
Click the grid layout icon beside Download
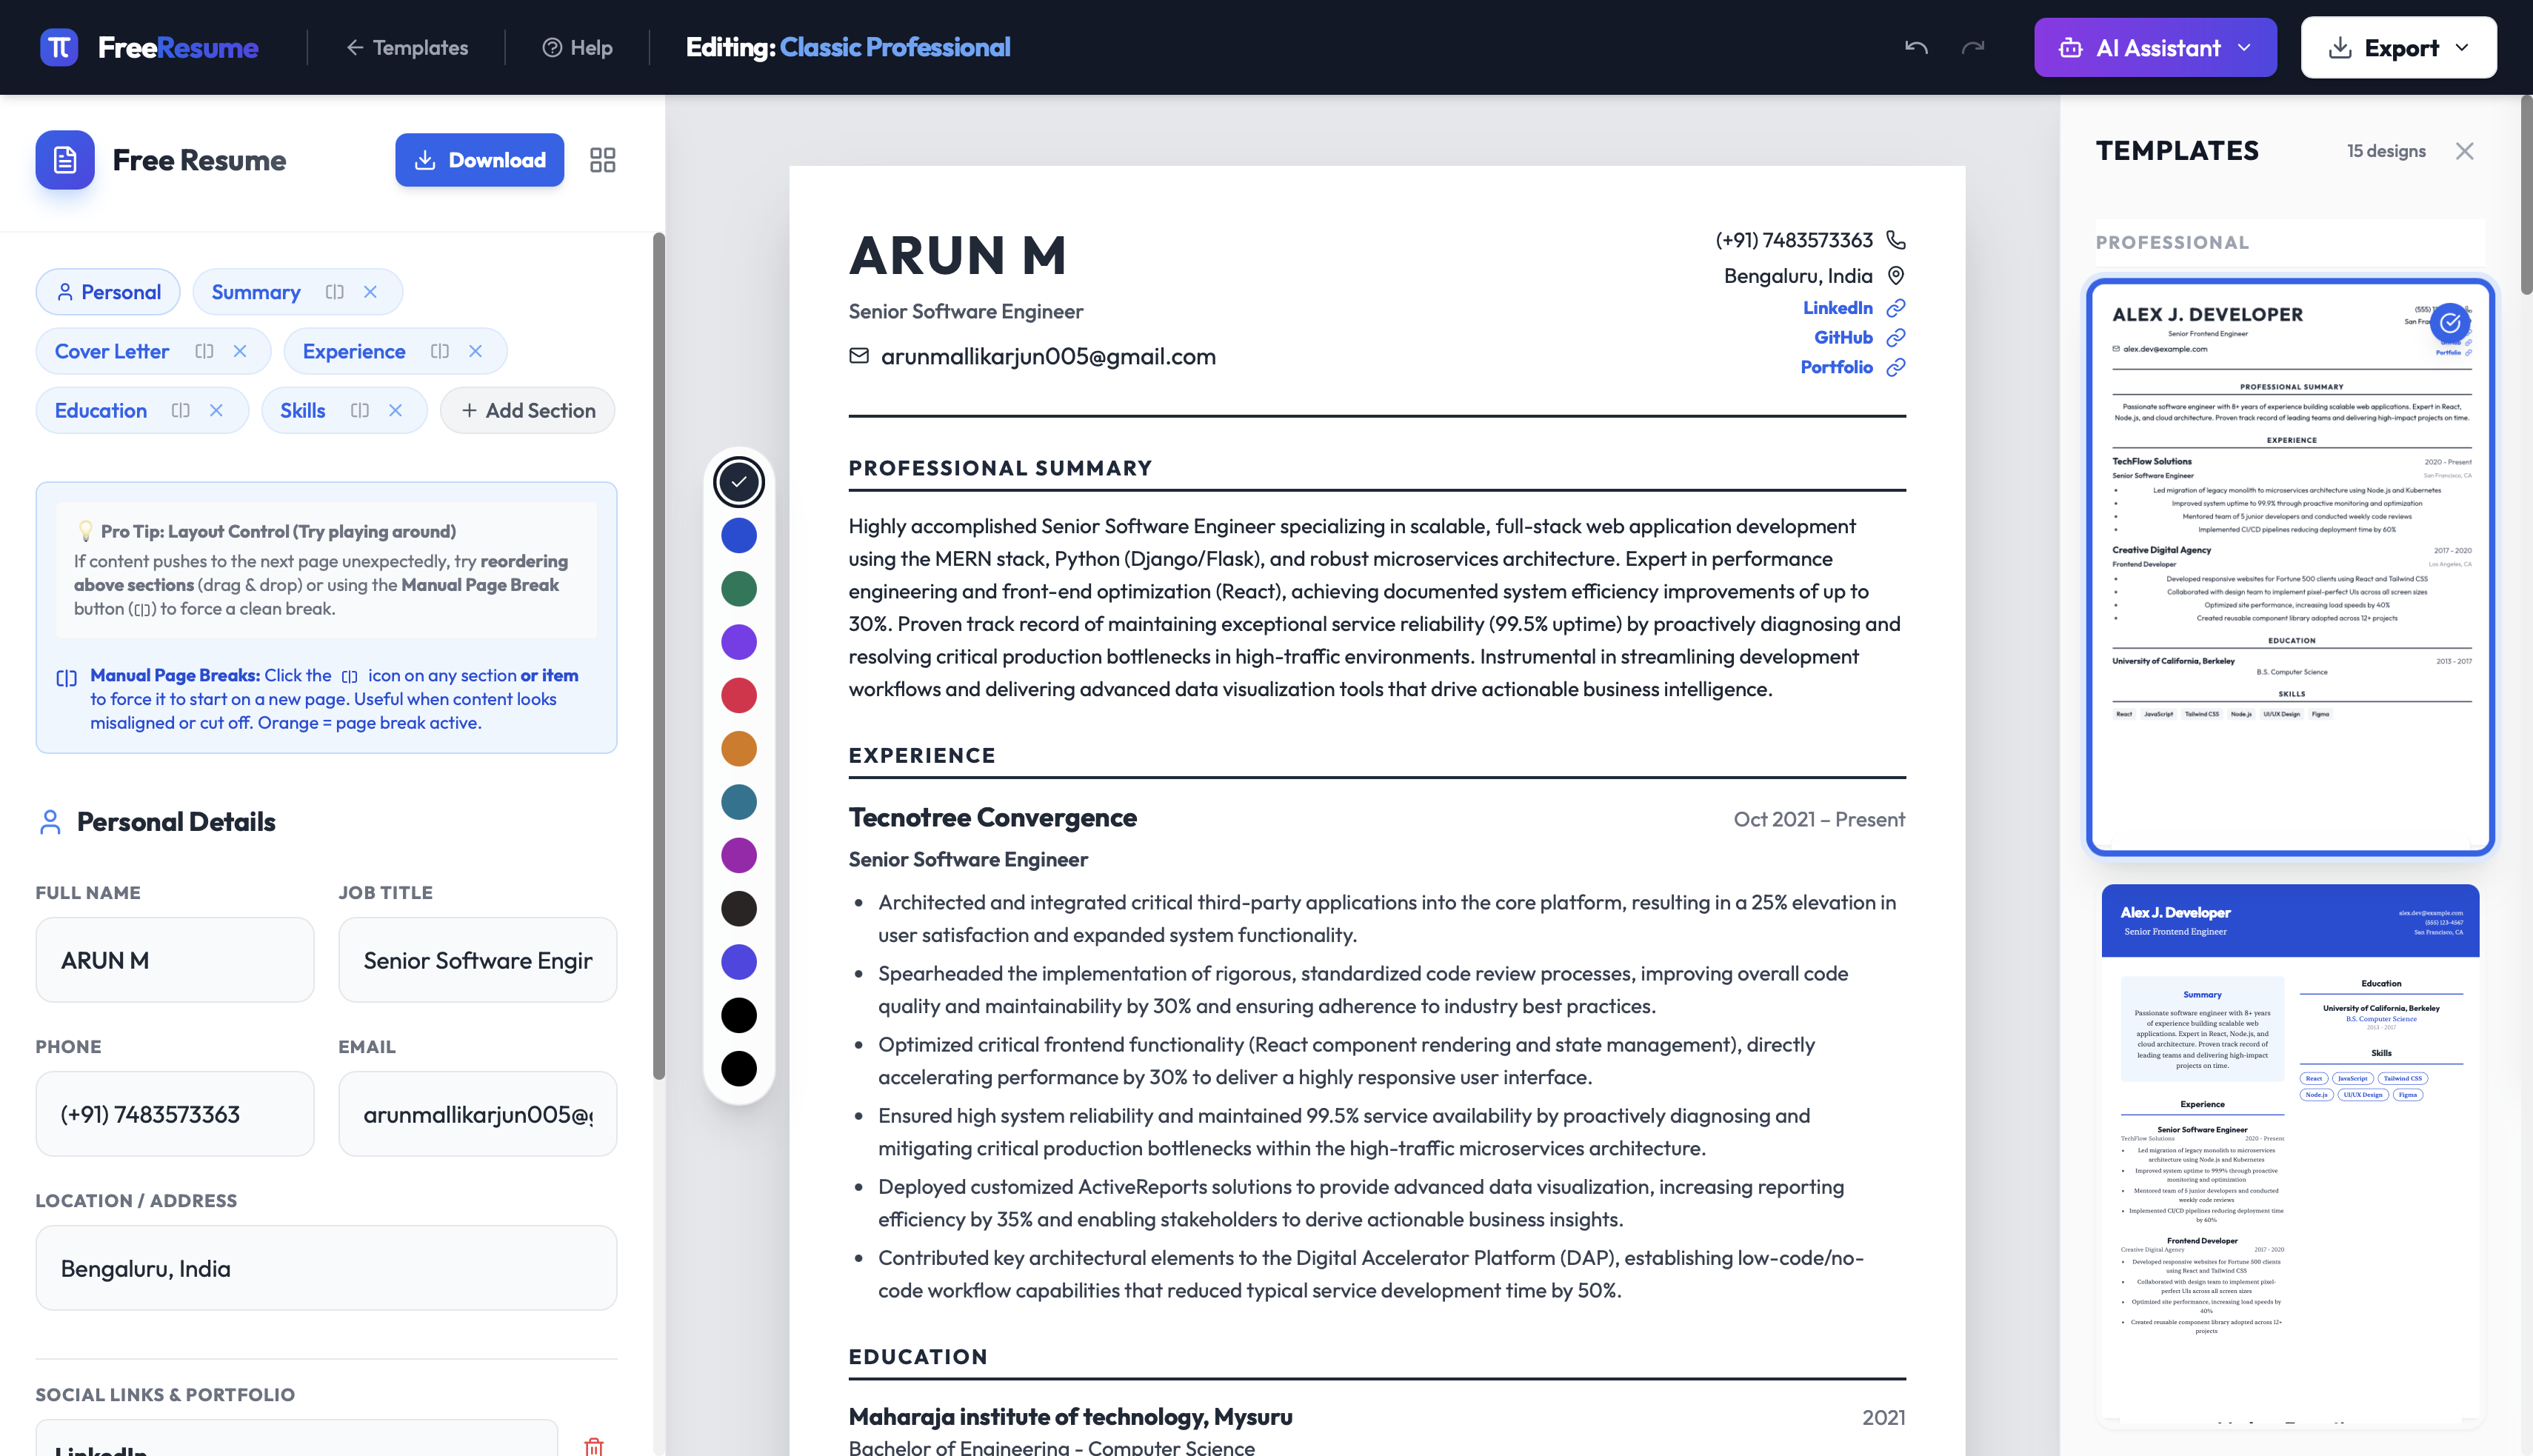coord(602,159)
